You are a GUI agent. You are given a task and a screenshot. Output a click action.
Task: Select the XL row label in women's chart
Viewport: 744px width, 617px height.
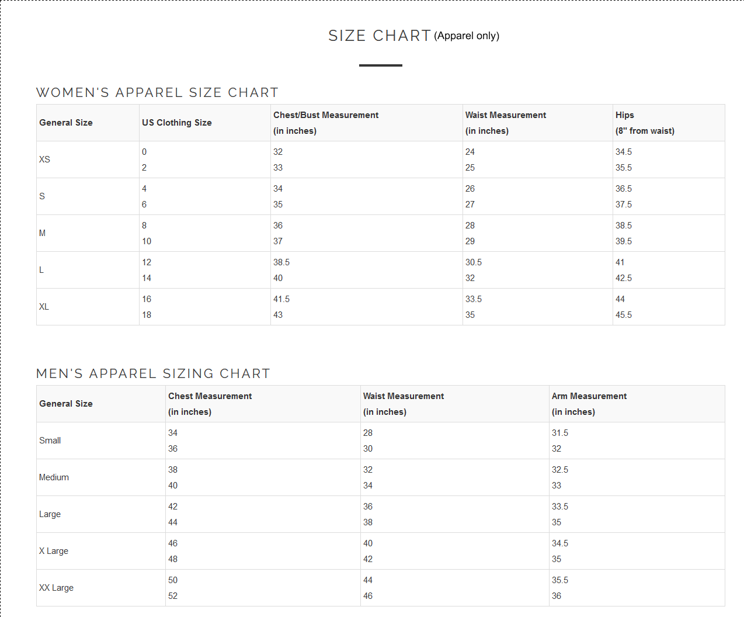(x=44, y=307)
